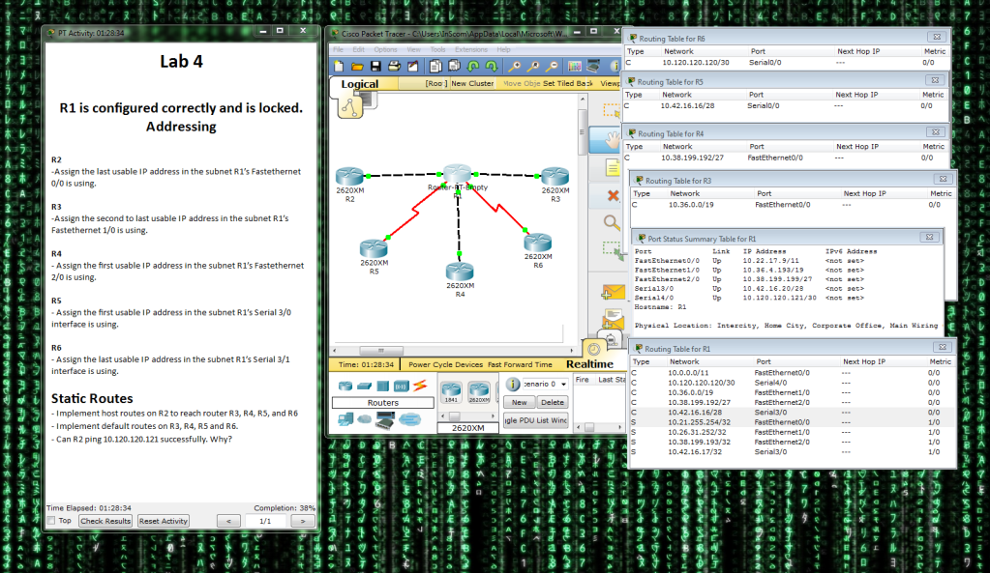This screenshot has height=573, width=990.
Task: Click the Open file toolbar icon
Action: [358, 67]
